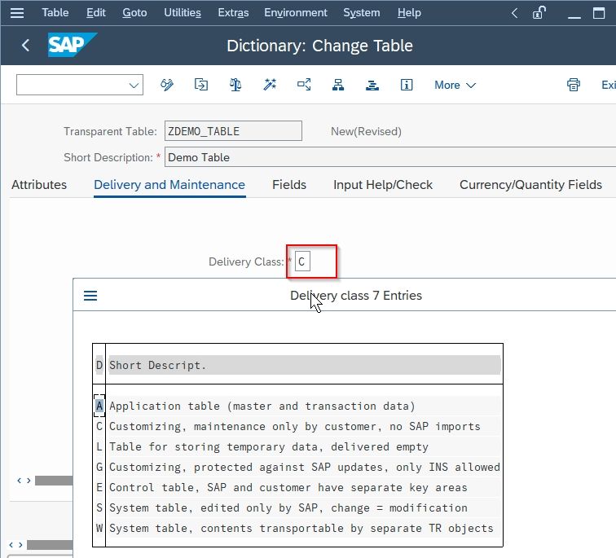
Task: Click the Where-Used List icon
Action: [x=304, y=85]
